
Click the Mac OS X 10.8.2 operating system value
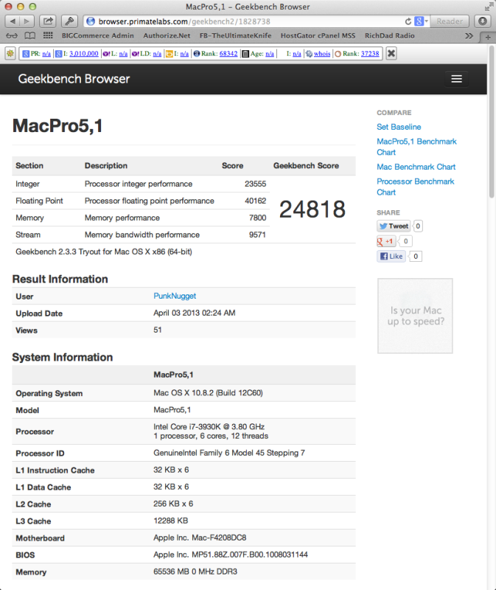coord(208,393)
